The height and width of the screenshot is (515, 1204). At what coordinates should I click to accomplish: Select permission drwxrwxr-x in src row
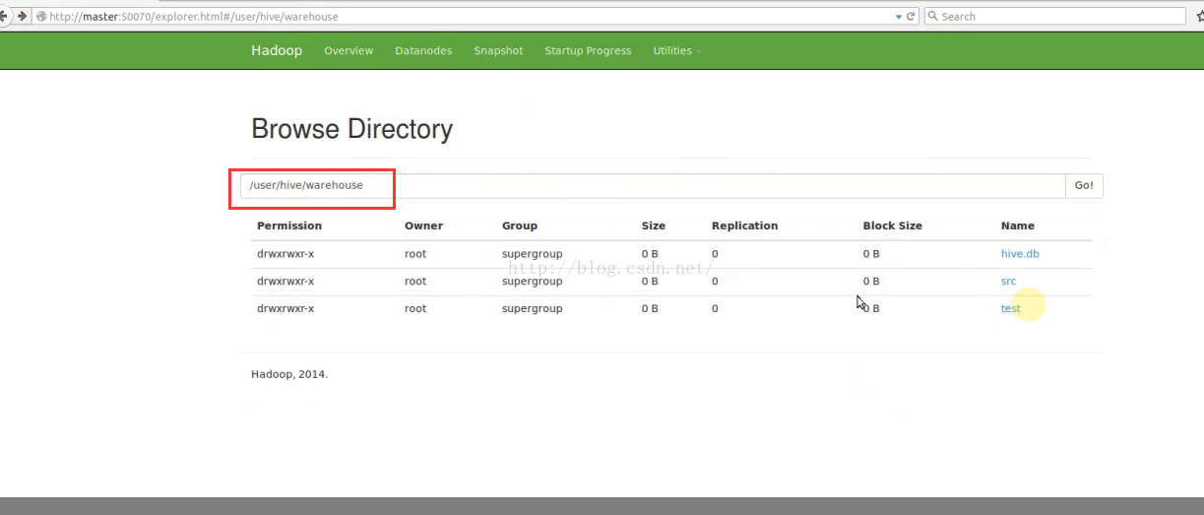(x=285, y=281)
